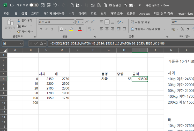This screenshot has width=194, height=131.
Task: Toggle Wrap Text (자동 줄 바꿈)
Action: pos(132,22)
